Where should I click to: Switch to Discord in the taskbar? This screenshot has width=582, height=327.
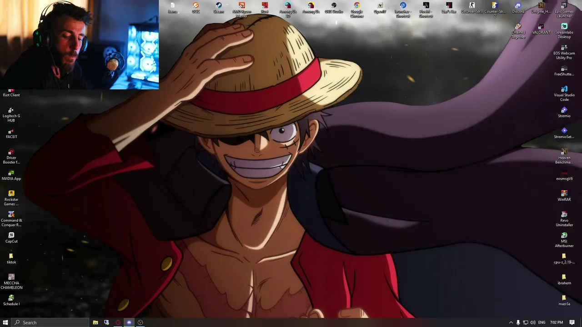pyautogui.click(x=129, y=322)
